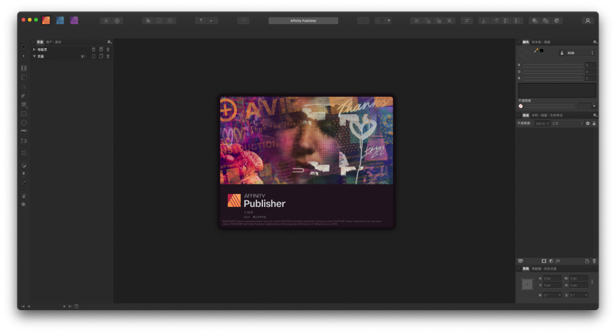Adjust the G colour slider

(553, 72)
